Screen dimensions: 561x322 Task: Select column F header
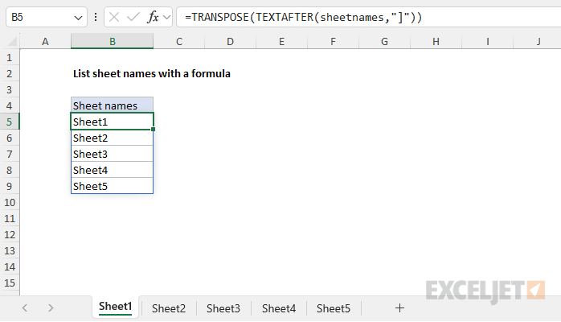333,42
